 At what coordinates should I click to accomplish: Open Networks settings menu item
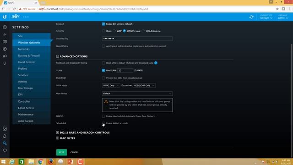32,49
